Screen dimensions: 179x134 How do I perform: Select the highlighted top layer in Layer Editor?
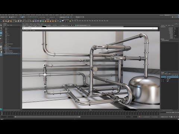[x=170, y=77]
